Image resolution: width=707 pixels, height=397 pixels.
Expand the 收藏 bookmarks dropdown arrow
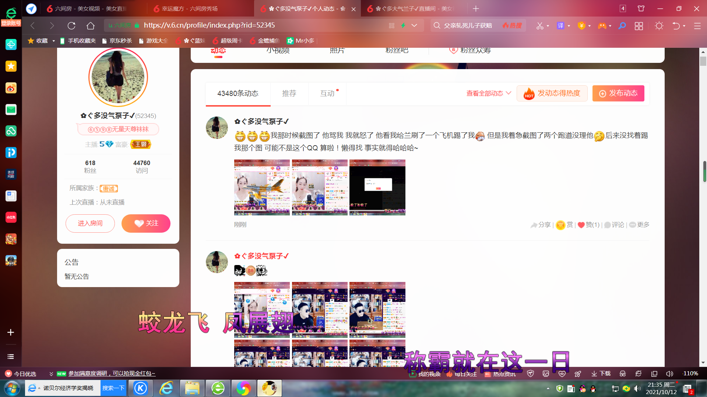[x=54, y=41]
